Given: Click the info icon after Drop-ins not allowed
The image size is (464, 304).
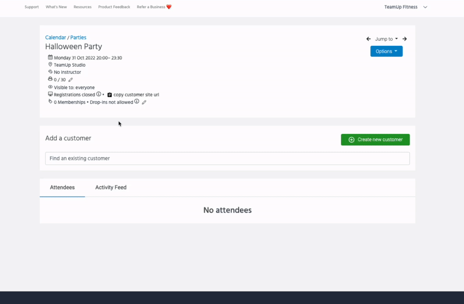Looking at the screenshot, I should 137,101.
